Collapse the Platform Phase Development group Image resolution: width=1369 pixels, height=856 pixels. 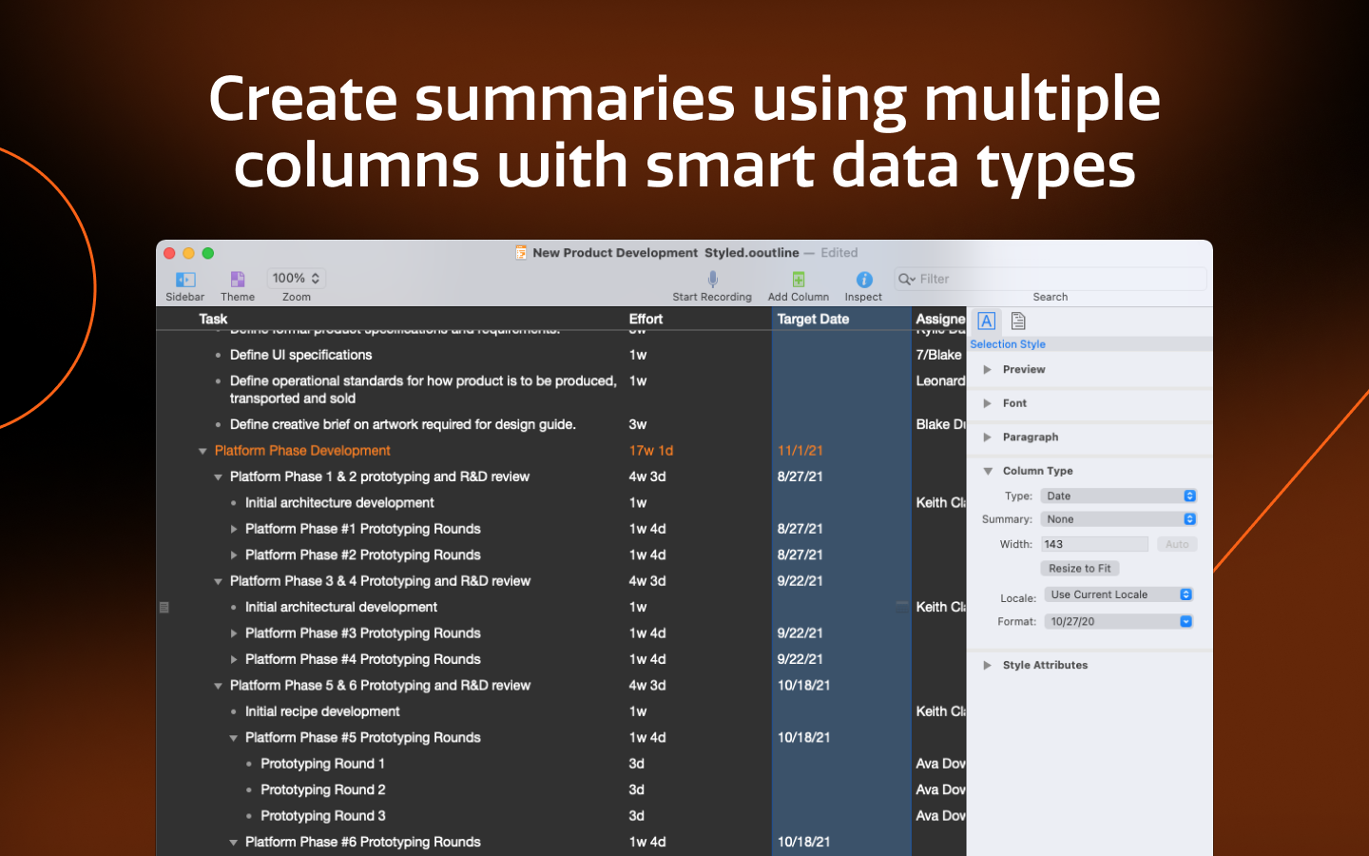(x=202, y=452)
